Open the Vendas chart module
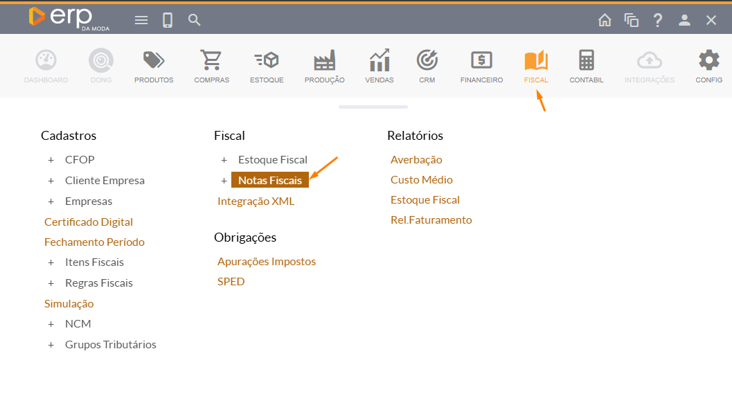The height and width of the screenshot is (394, 732). pyautogui.click(x=380, y=62)
